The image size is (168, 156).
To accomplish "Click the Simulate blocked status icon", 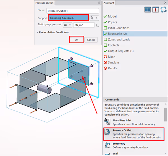I will tap(105, 62).
